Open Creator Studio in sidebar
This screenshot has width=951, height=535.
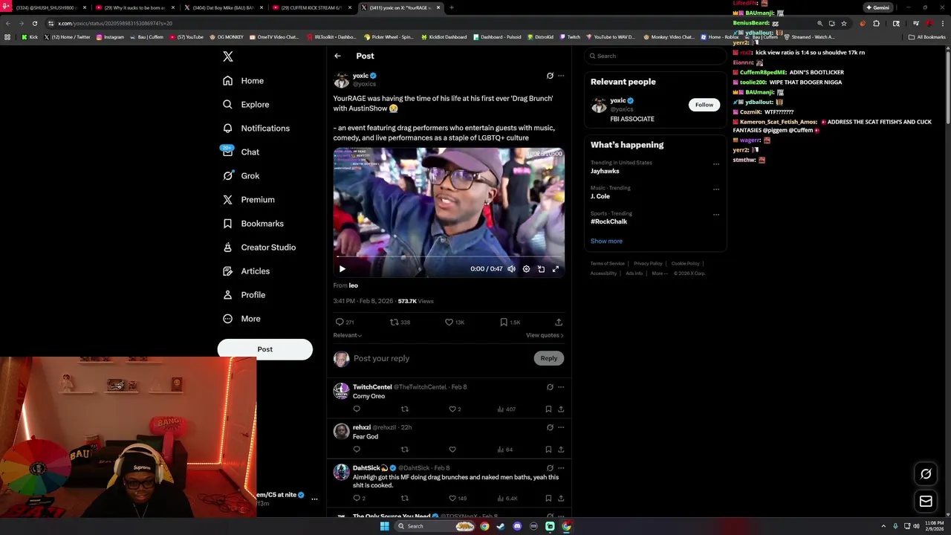tap(259, 247)
